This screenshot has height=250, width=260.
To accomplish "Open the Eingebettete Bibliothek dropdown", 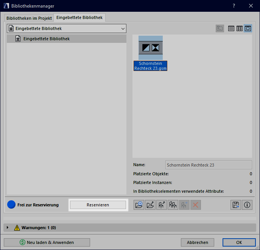I will [x=67, y=28].
